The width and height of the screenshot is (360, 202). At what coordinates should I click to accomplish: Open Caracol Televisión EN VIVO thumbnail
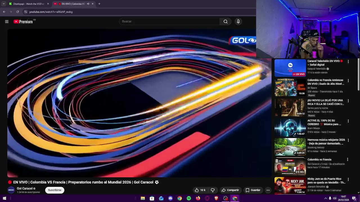290,68
